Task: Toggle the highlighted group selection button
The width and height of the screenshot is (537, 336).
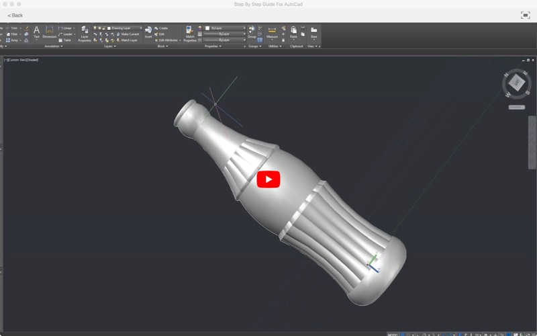Action: pyautogui.click(x=260, y=40)
